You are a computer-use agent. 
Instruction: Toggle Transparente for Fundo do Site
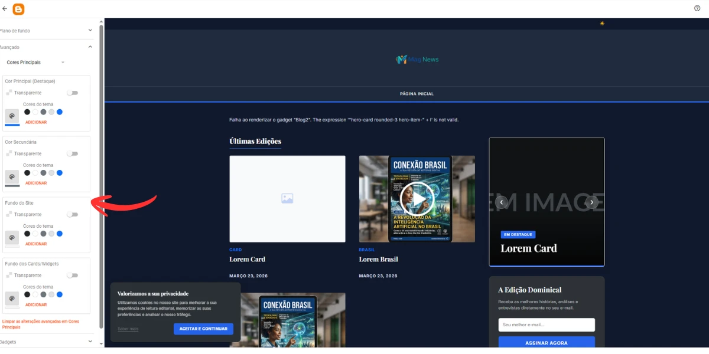coord(73,214)
